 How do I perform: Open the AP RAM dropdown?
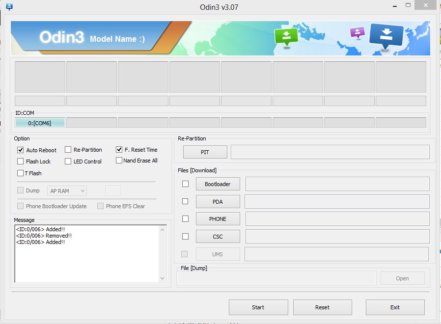point(67,190)
